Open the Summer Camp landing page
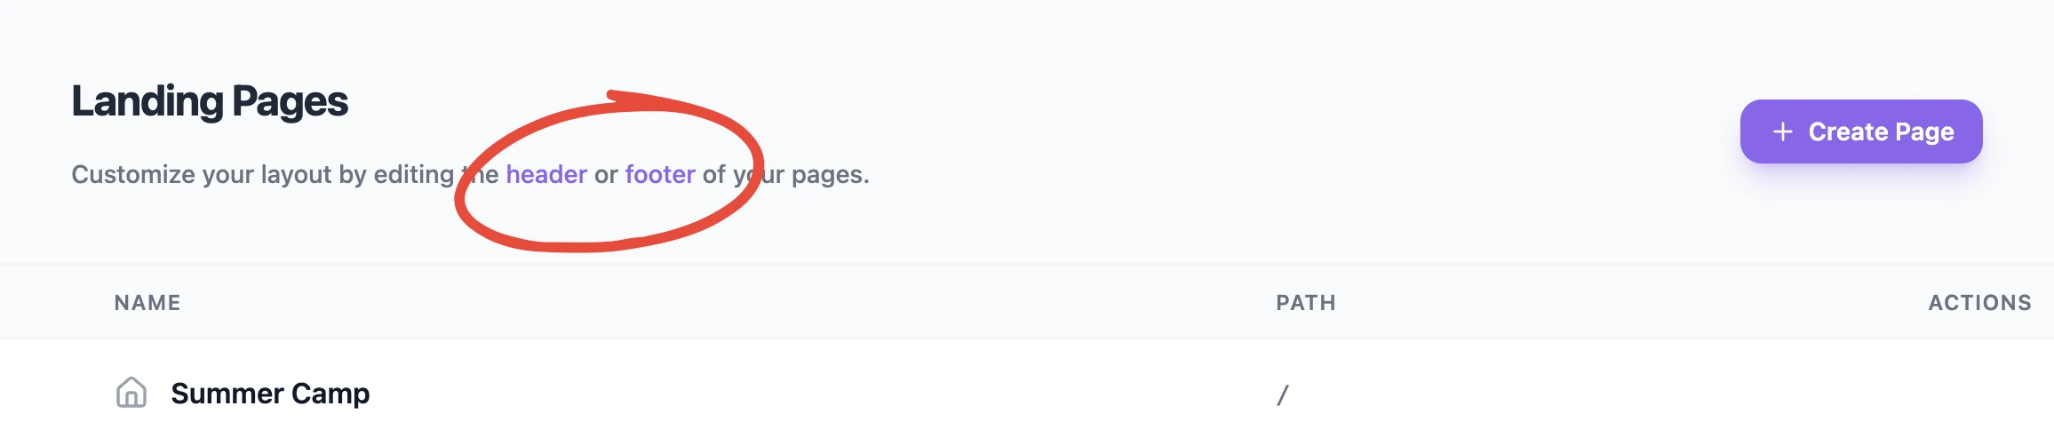Screen dimensions: 2054x446 pyautogui.click(x=270, y=393)
